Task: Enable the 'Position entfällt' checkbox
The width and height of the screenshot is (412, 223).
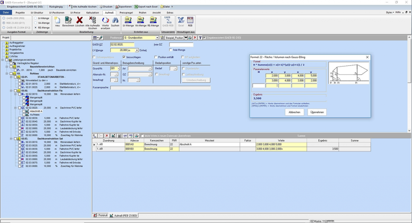Action: coord(156,57)
